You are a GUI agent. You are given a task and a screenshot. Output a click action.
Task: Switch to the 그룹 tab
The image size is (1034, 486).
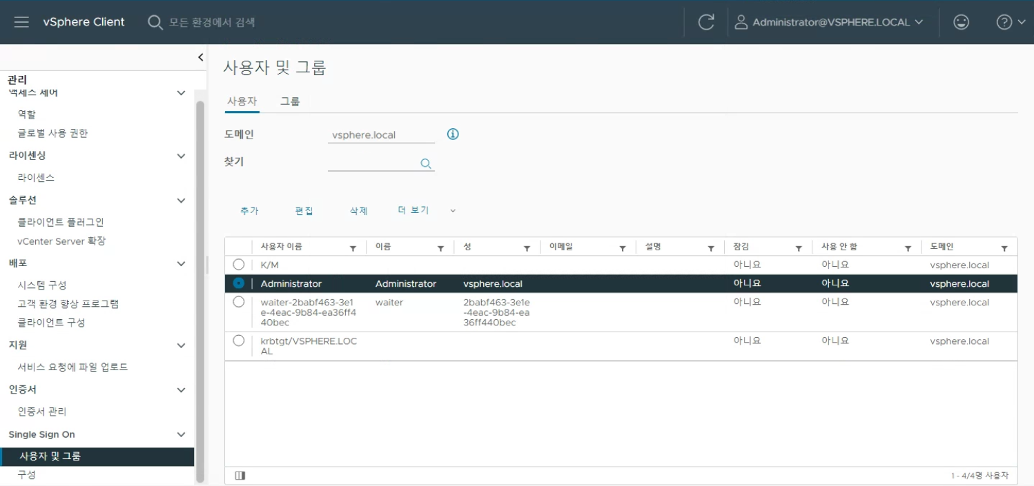(x=290, y=101)
